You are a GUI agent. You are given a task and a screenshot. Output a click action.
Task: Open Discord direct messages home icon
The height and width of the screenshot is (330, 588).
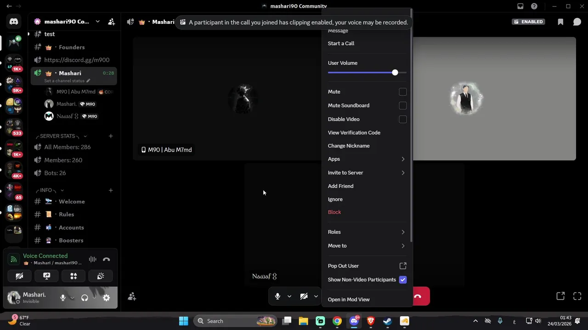(x=14, y=22)
